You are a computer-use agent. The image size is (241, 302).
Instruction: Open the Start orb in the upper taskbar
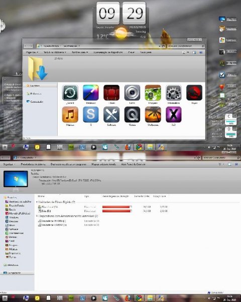(5, 147)
